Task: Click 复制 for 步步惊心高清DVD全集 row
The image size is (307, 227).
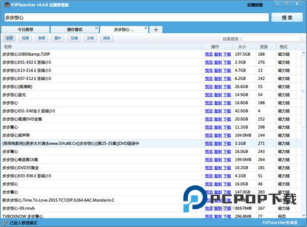Action: [x=218, y=119]
